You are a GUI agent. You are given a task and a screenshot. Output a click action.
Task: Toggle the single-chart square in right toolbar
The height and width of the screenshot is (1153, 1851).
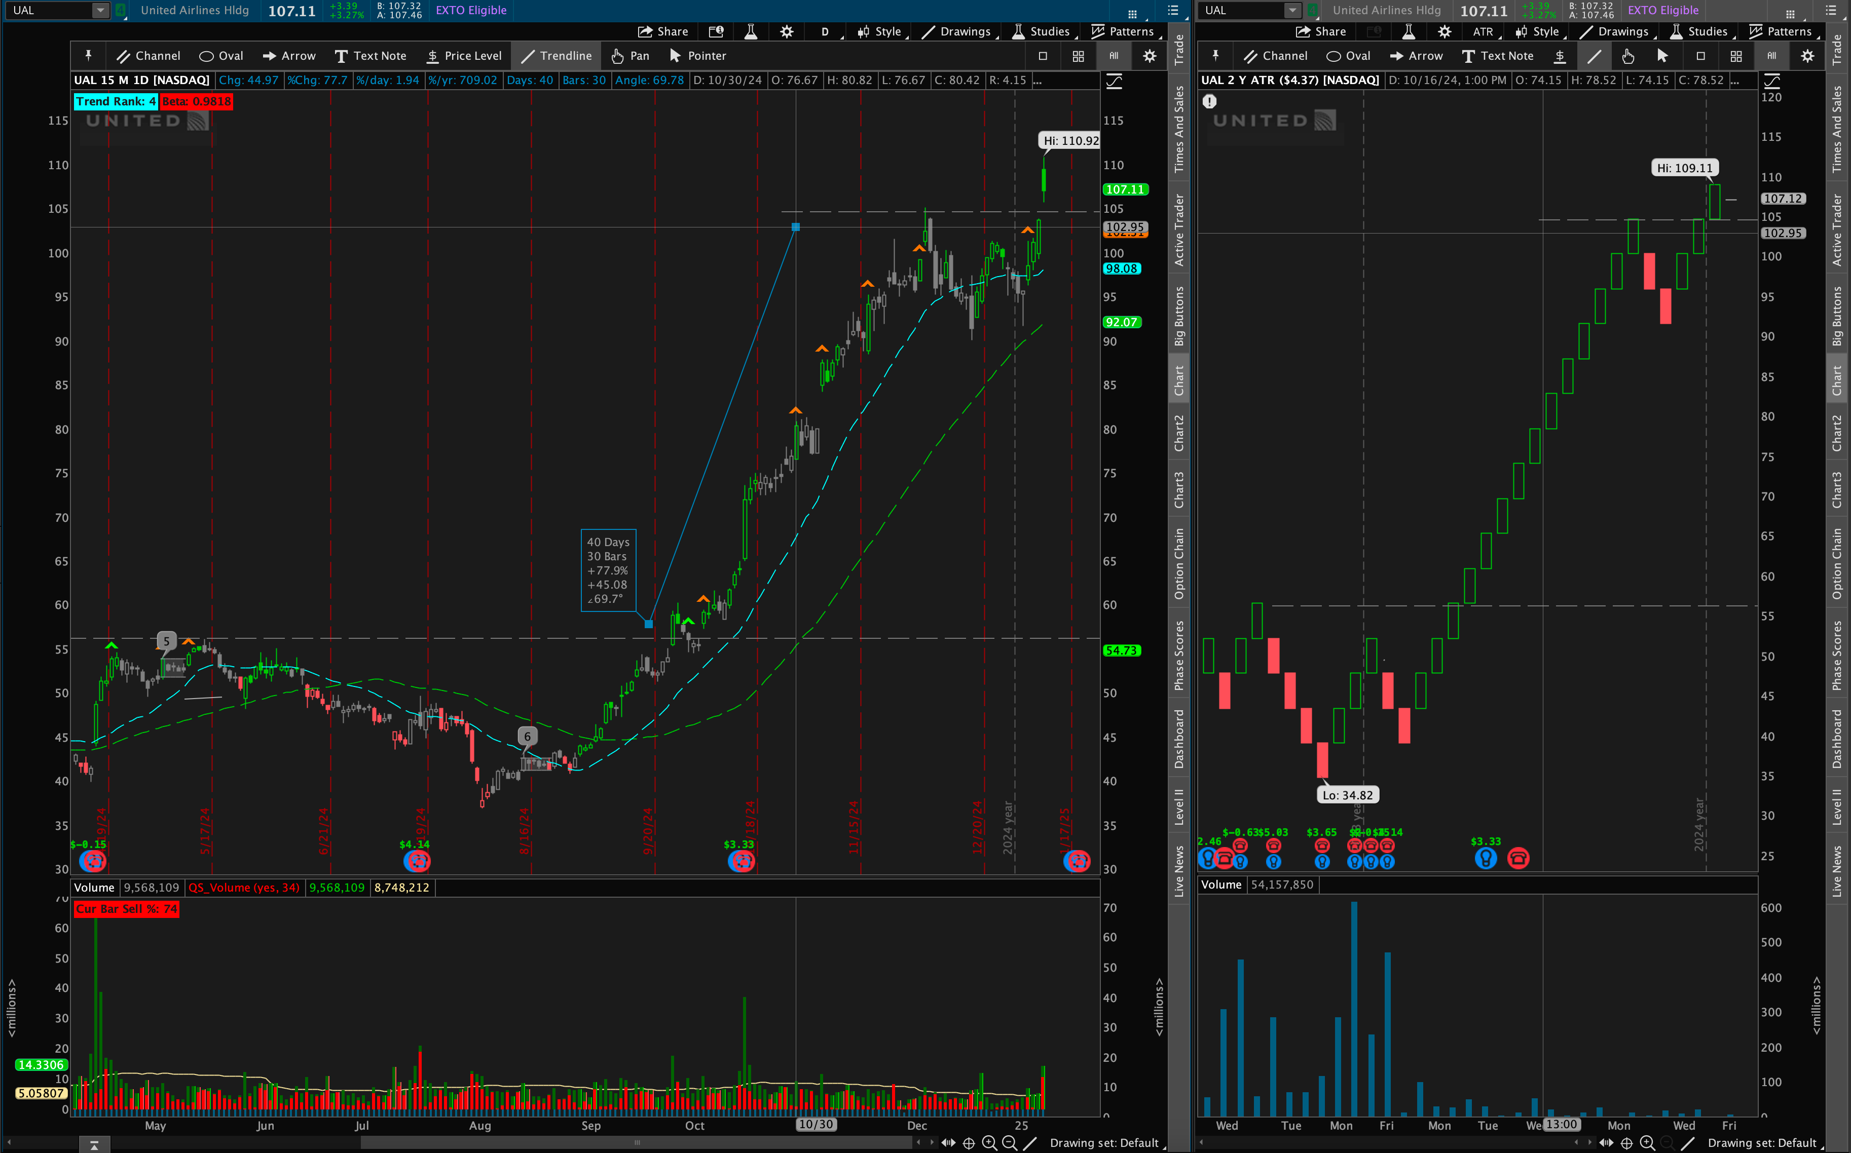[1700, 56]
